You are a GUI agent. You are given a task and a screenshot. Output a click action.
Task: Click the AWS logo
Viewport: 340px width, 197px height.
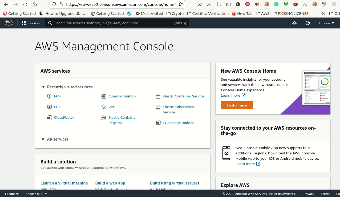pos(9,23)
